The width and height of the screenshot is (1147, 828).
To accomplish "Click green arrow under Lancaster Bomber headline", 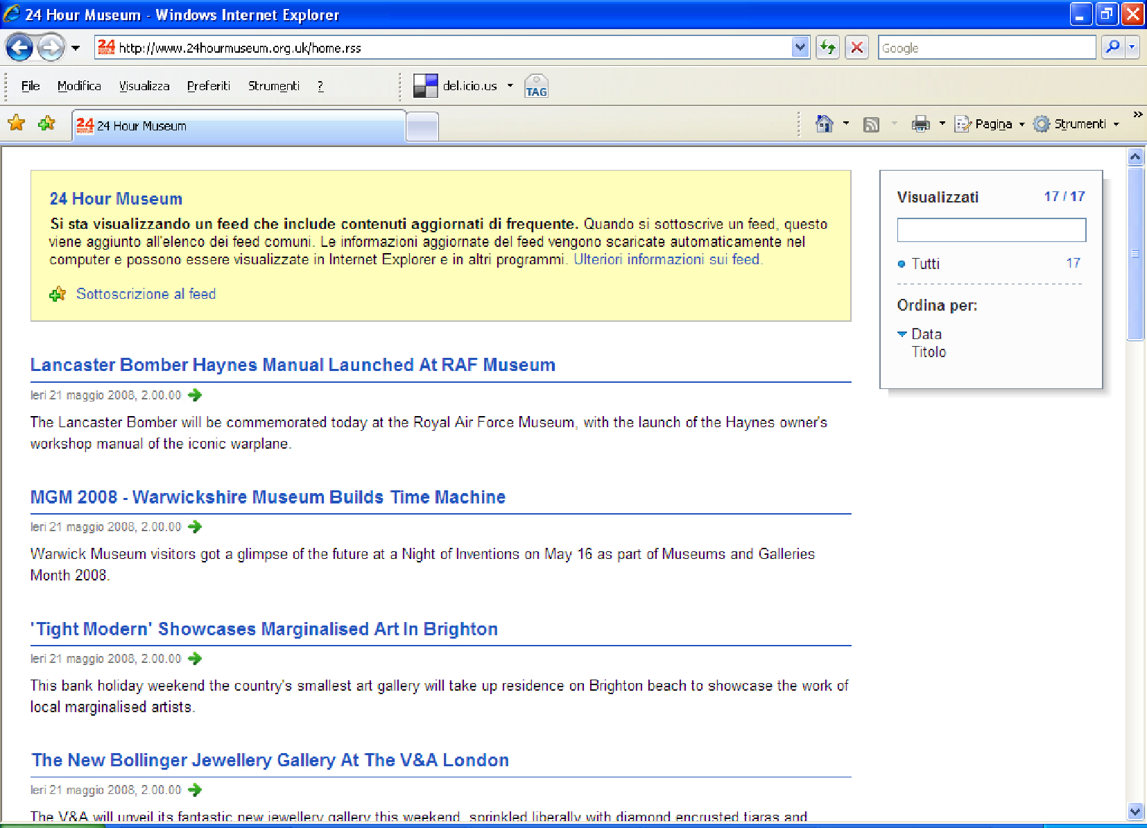I will coord(195,395).
